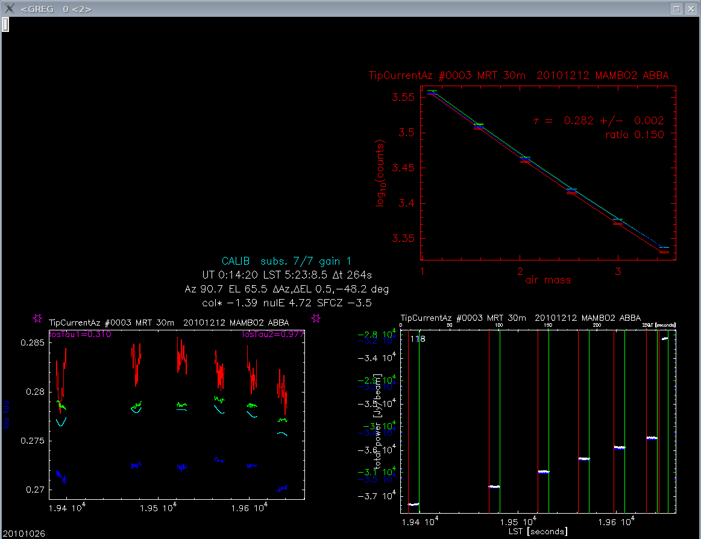The image size is (701, 539).
Task: Click the small white cursor box at top-left
Action: [4, 24]
